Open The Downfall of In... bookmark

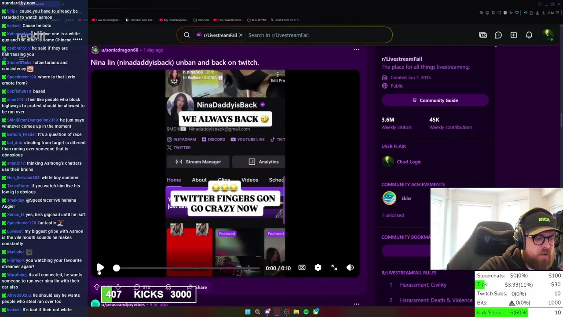(228, 20)
